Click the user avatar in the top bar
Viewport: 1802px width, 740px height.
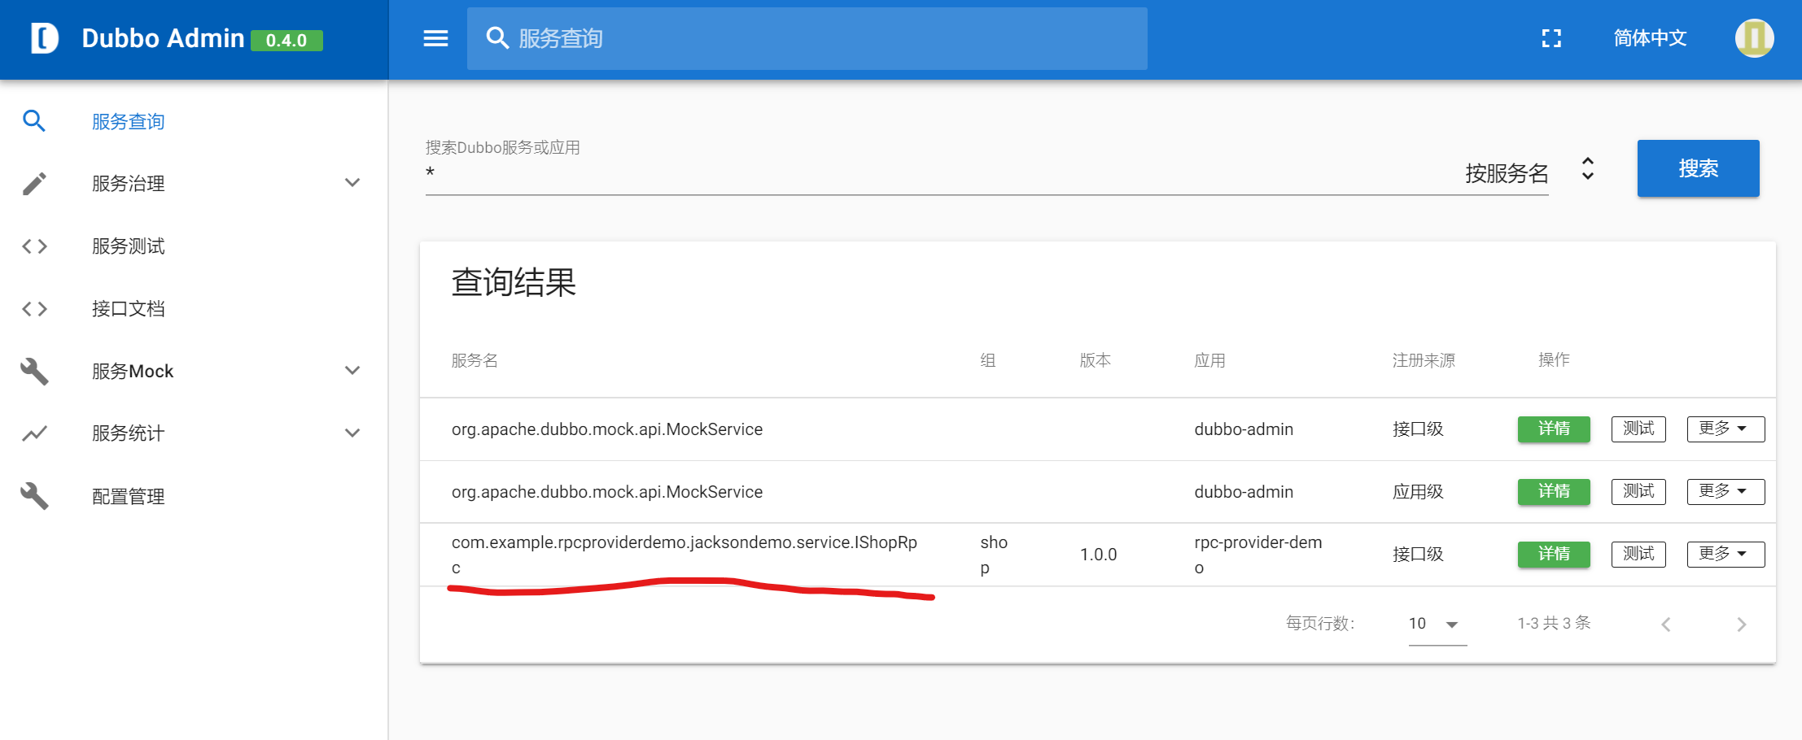tap(1754, 37)
